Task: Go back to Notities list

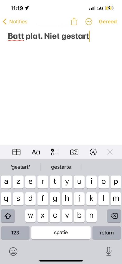Action: click(x=15, y=22)
